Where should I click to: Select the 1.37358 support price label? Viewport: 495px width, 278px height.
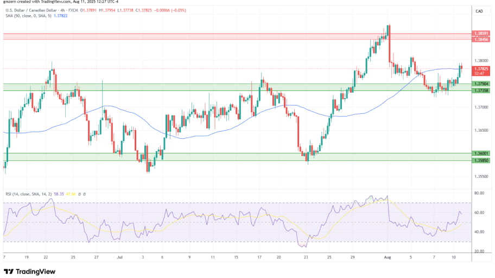[x=481, y=90]
